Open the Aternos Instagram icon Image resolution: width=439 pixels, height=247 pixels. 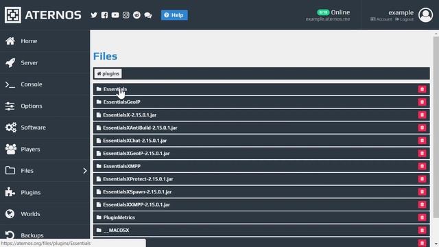coord(126,15)
